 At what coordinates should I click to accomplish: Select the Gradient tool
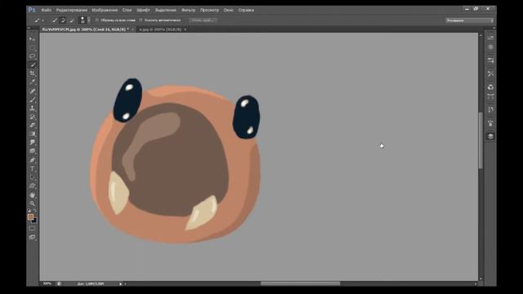point(33,134)
